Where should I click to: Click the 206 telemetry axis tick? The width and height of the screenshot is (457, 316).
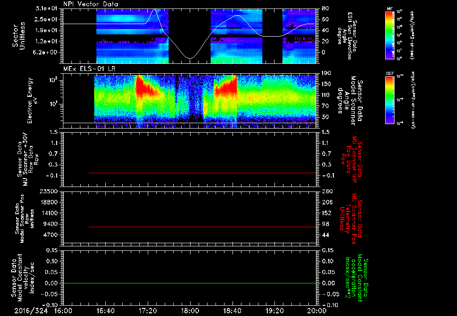tap(326, 202)
